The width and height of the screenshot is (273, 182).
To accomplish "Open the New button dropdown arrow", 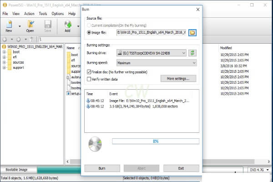I will click(20, 26).
